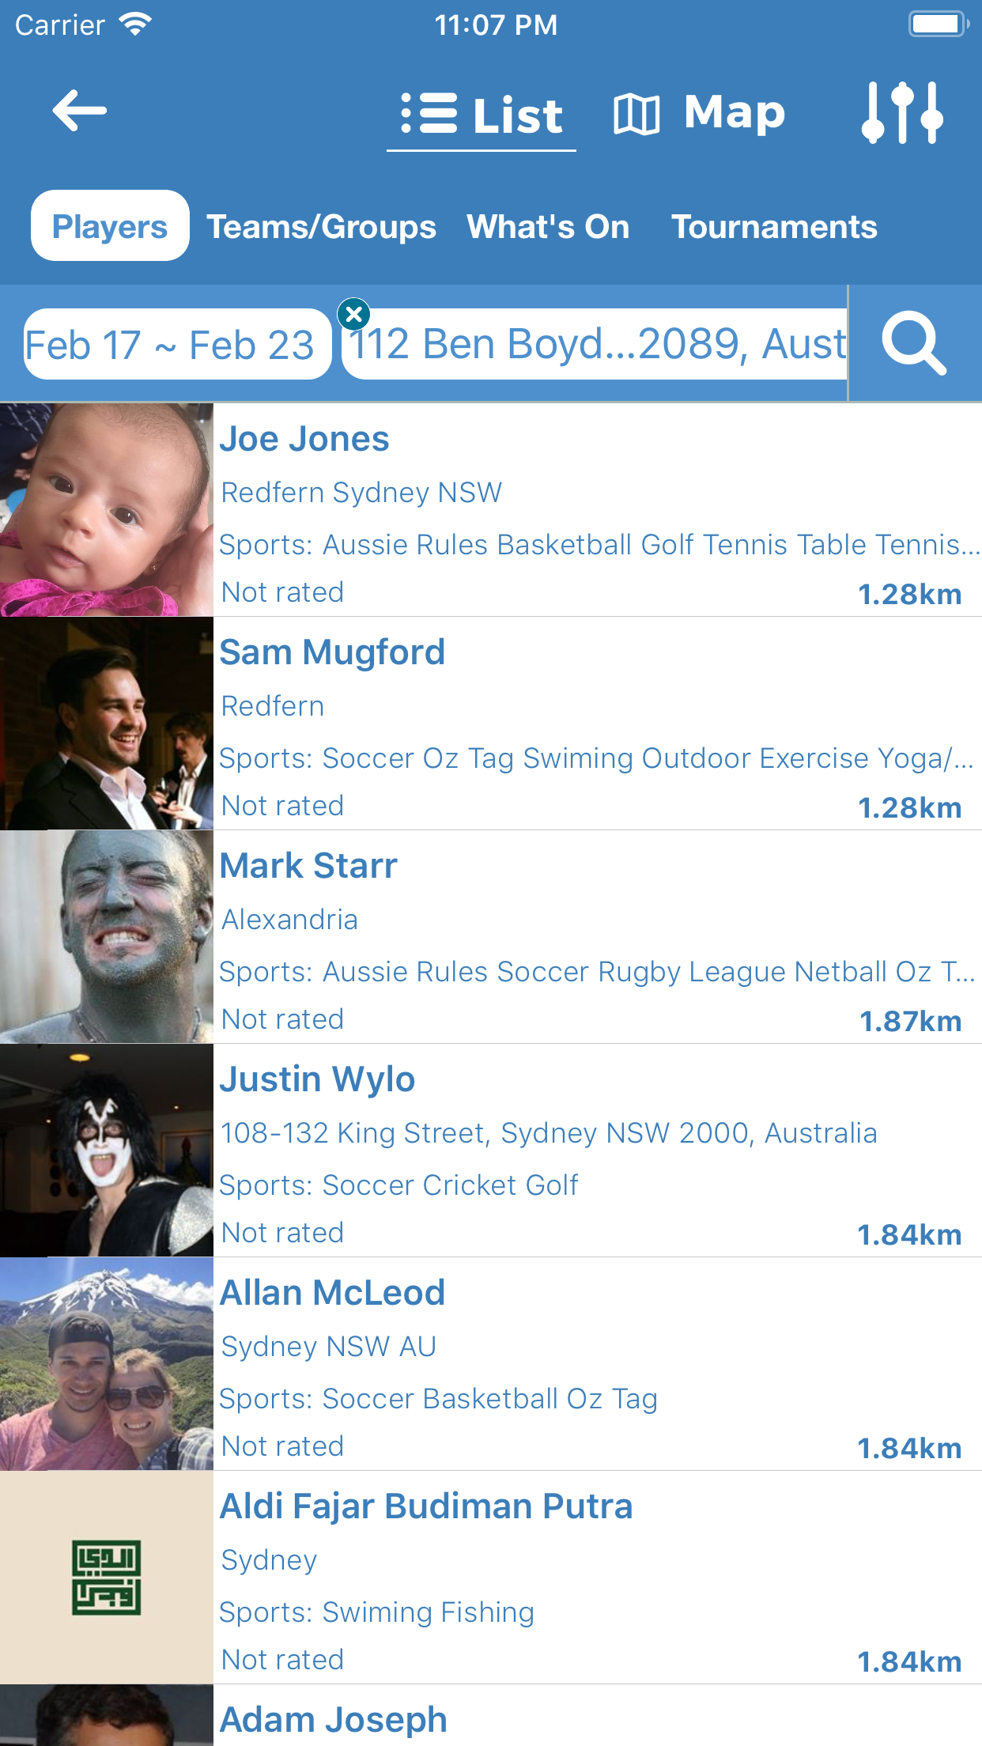
Task: Open Justin Wylo's player name
Action: coord(317,1079)
